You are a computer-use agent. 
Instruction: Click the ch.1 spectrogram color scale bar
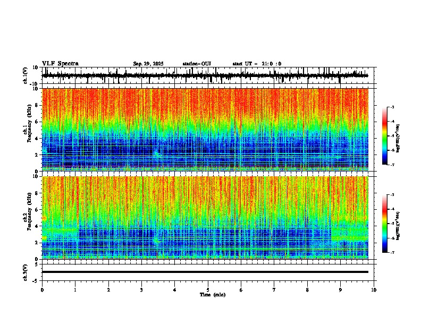[x=385, y=136]
